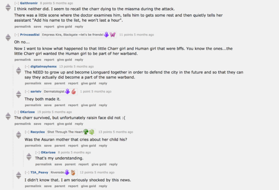Open permalink for OKarizee's top-level comment

23,124
